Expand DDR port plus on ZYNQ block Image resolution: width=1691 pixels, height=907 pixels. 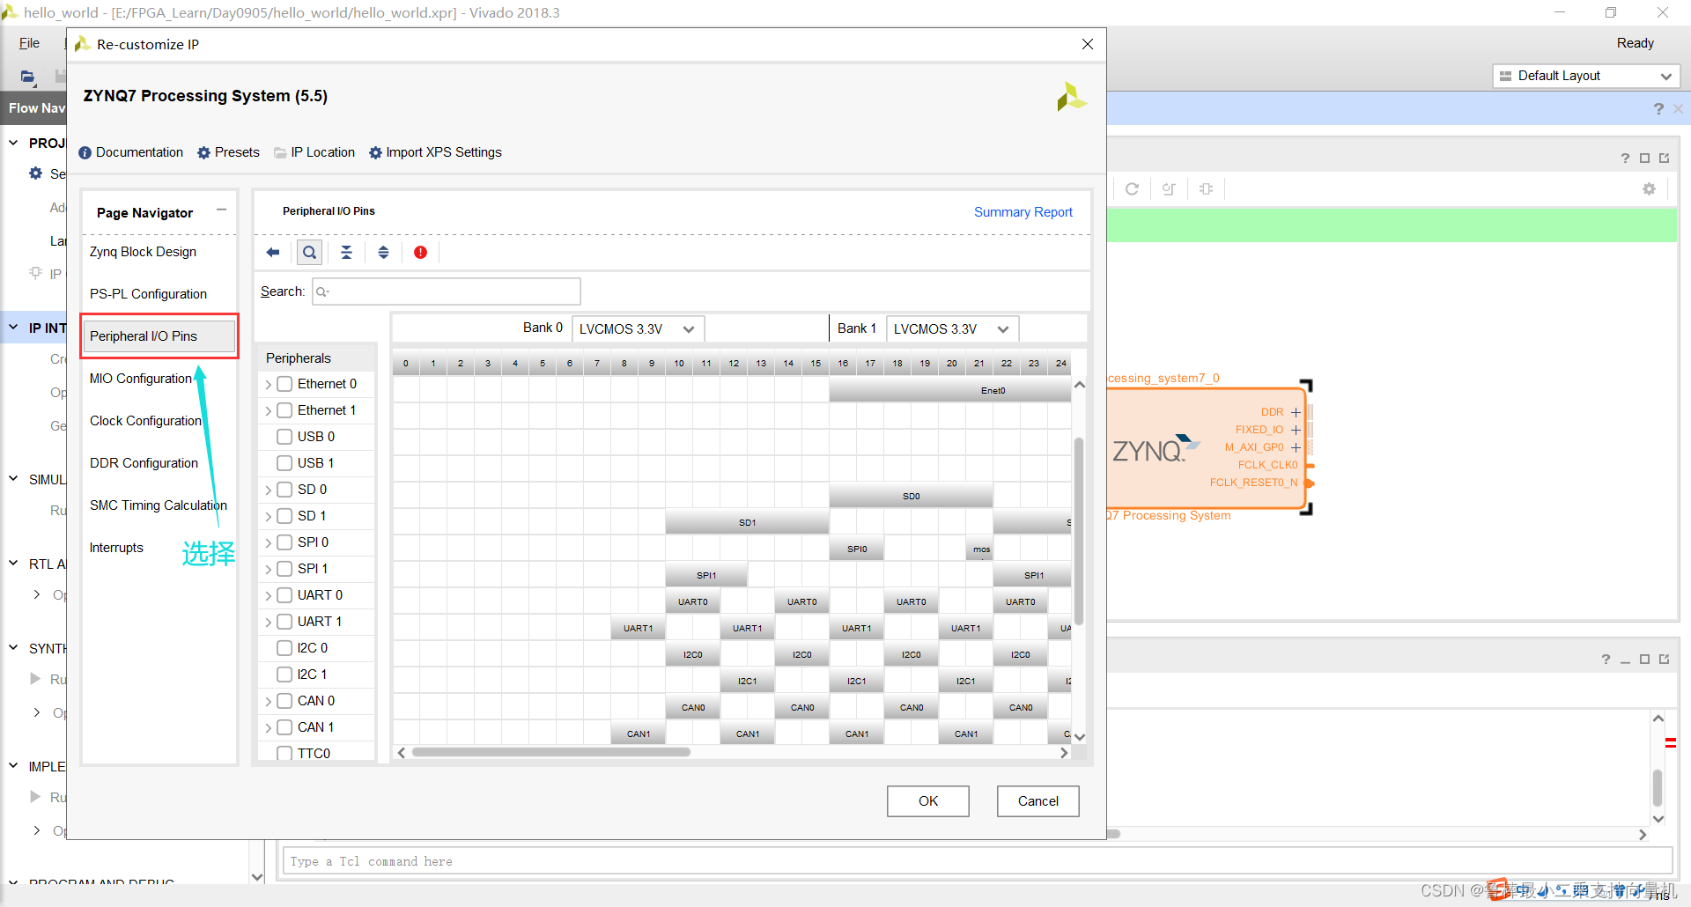click(x=1296, y=412)
